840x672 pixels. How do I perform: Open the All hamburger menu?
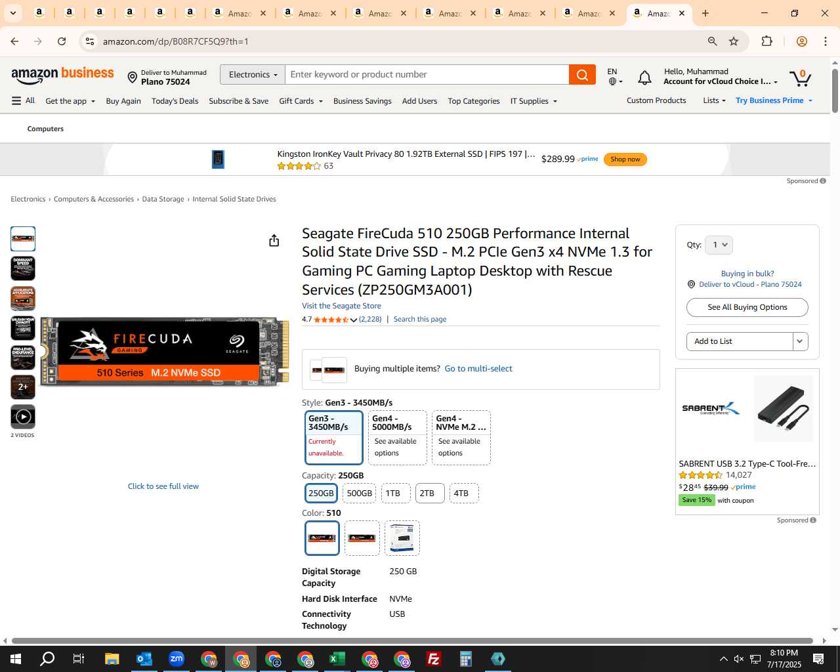[23, 100]
